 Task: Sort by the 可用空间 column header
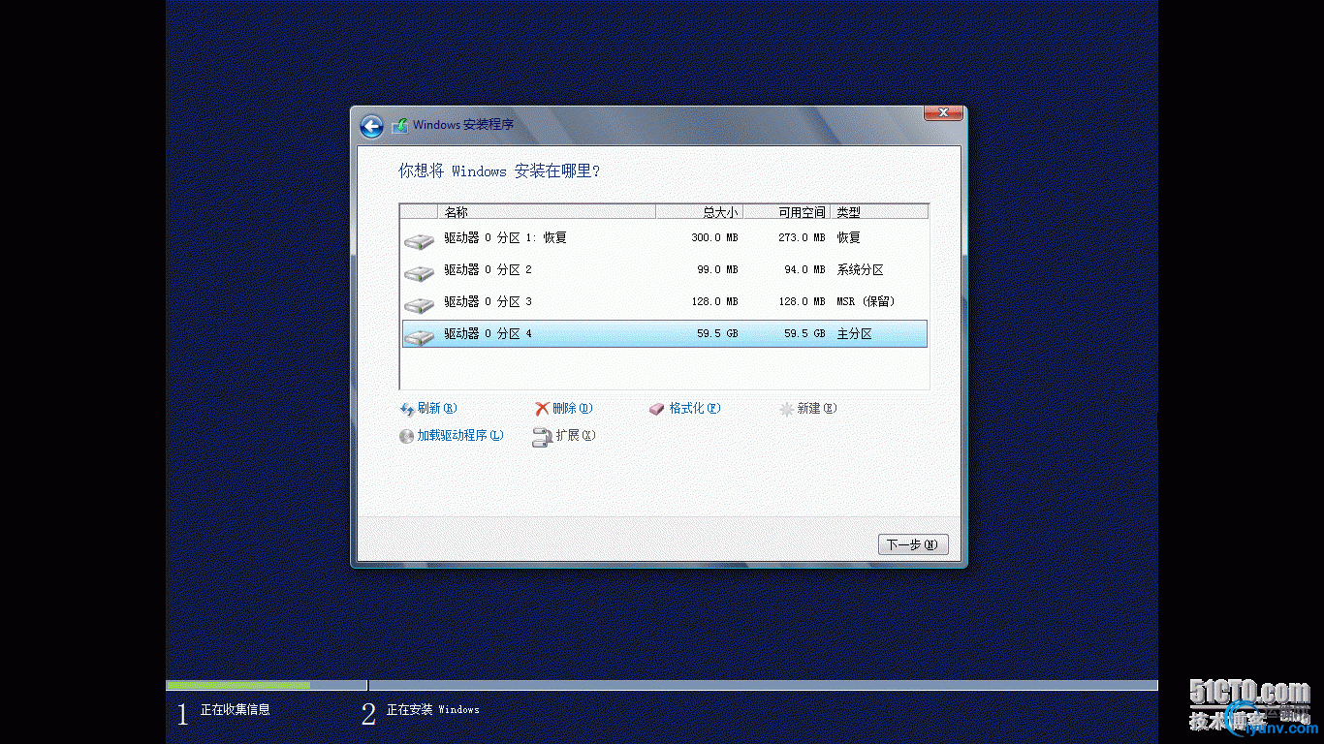tap(787, 212)
